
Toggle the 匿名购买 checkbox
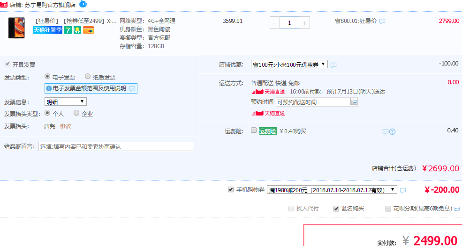[x=336, y=209]
